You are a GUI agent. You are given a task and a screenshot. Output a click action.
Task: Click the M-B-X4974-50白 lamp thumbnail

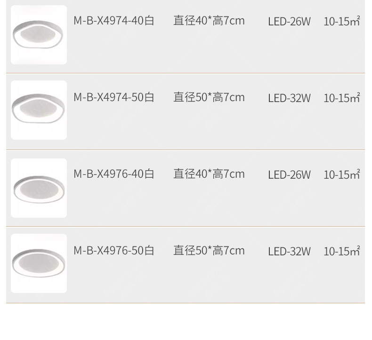[39, 110]
